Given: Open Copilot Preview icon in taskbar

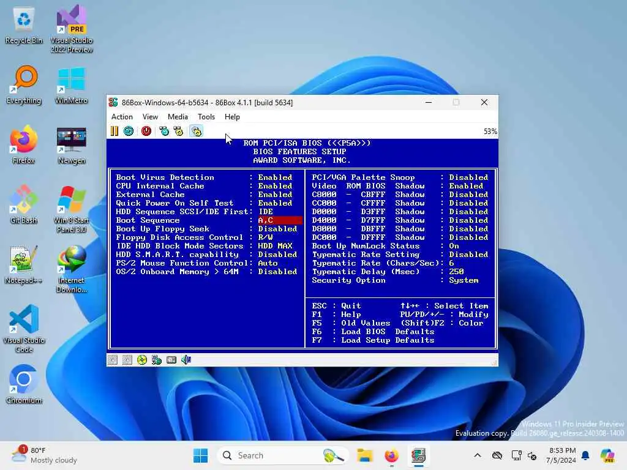Looking at the screenshot, I should click(607, 455).
